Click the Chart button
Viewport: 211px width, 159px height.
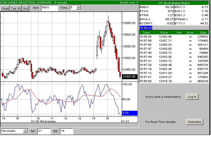click(5, 8)
